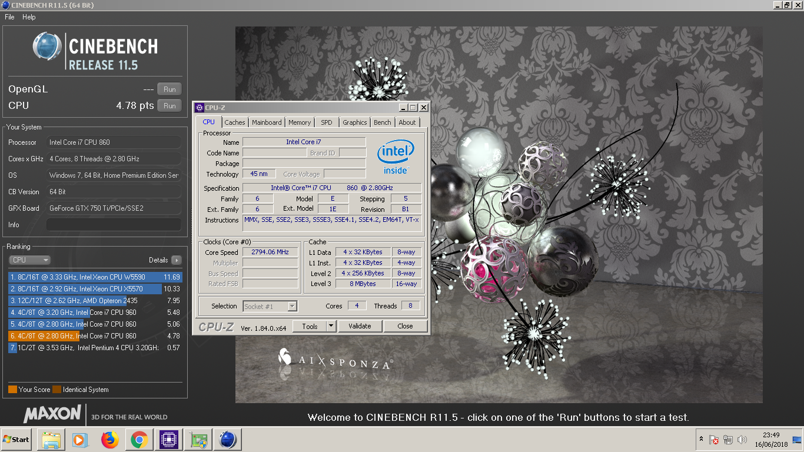Image resolution: width=804 pixels, height=452 pixels.
Task: Click the Tools button in CPU-Z
Action: 310,326
